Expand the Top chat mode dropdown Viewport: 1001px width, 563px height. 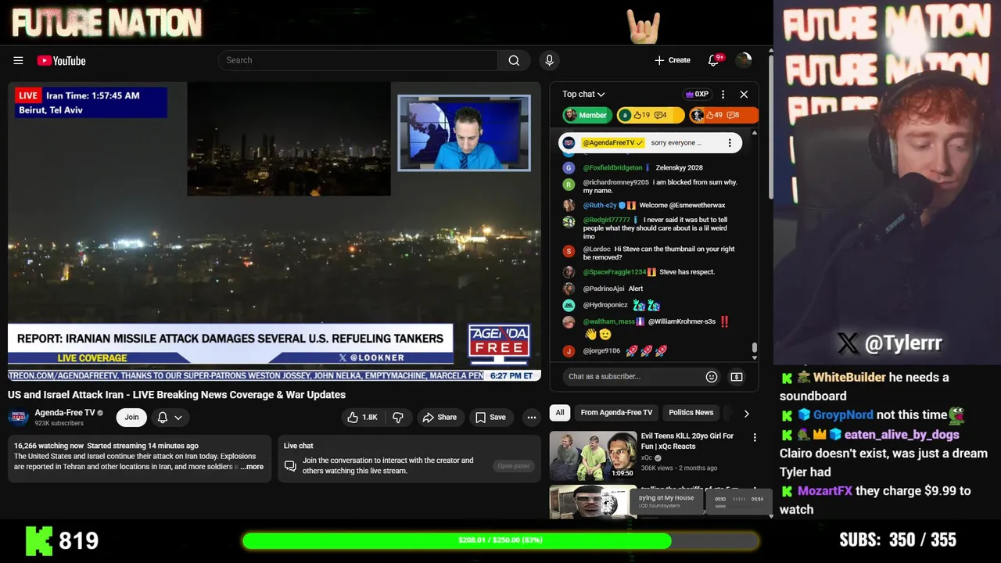pos(583,94)
